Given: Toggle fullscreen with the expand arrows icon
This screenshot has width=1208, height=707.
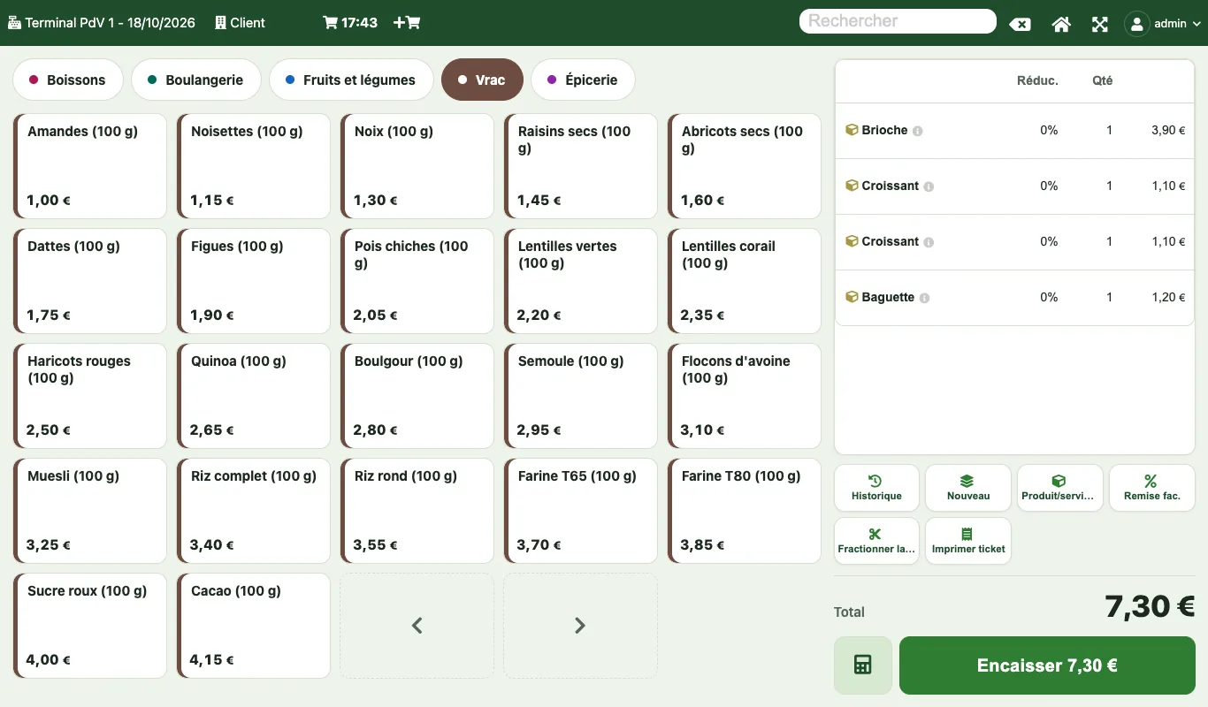Looking at the screenshot, I should (x=1099, y=24).
